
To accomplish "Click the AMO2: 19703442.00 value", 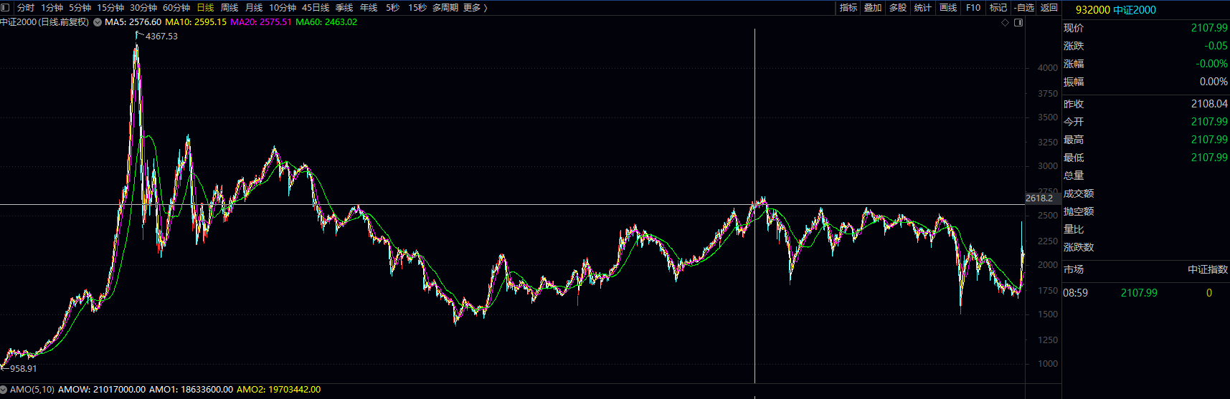I will pyautogui.click(x=278, y=390).
